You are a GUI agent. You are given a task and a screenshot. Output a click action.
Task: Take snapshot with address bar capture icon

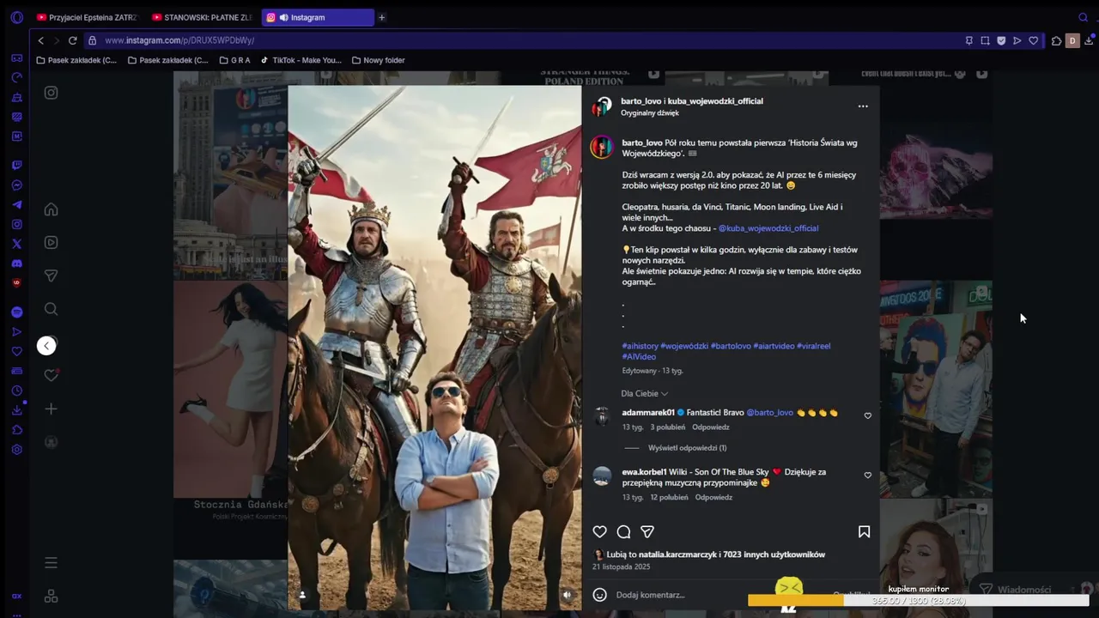click(x=986, y=40)
